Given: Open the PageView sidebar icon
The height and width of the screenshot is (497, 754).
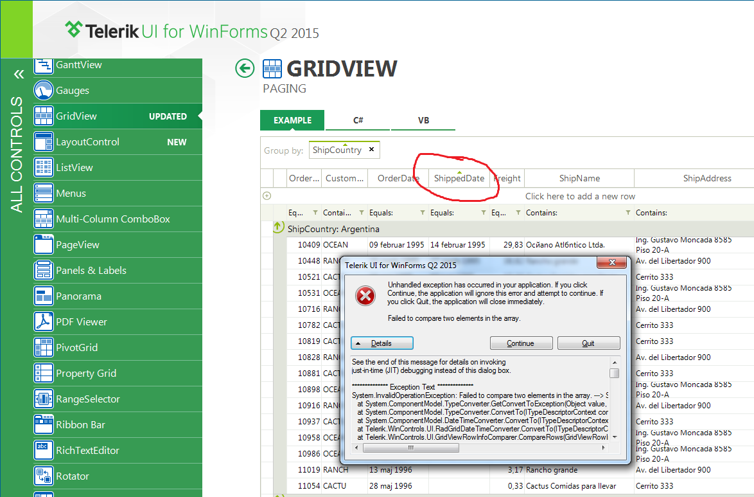Looking at the screenshot, I should pos(43,244).
